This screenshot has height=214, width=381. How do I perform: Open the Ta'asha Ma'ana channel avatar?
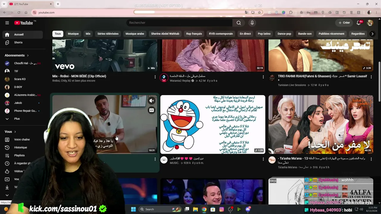click(272, 160)
